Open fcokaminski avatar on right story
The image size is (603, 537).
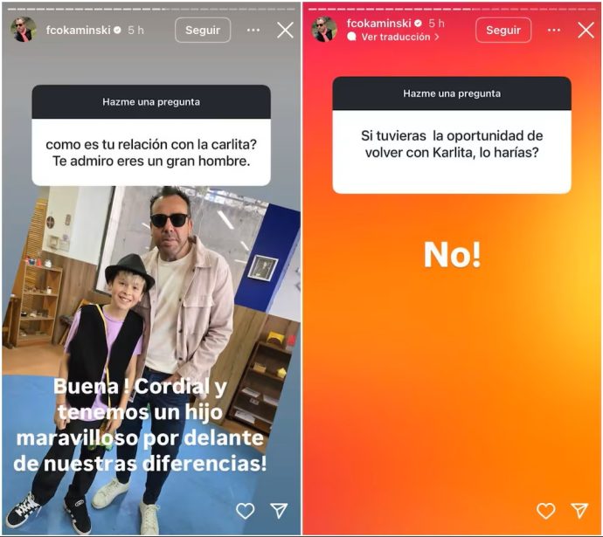click(324, 29)
